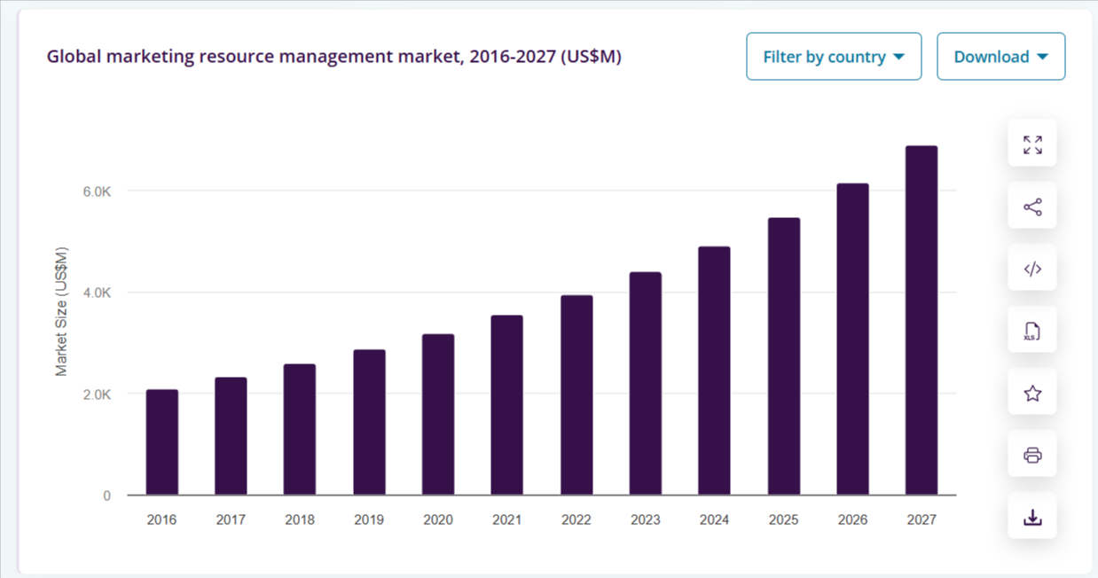Click the download arrow icon in sidebar
This screenshot has height=578, width=1098.
[1032, 518]
